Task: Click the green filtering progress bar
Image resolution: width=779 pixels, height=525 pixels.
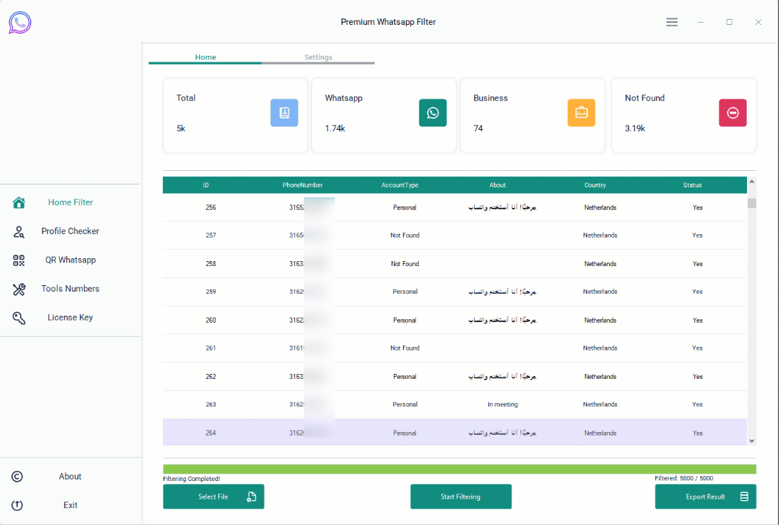Action: point(460,470)
